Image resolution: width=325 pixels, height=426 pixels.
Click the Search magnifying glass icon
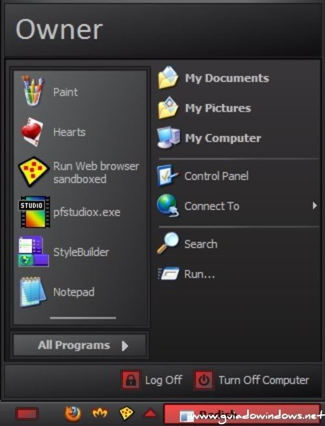pyautogui.click(x=168, y=243)
